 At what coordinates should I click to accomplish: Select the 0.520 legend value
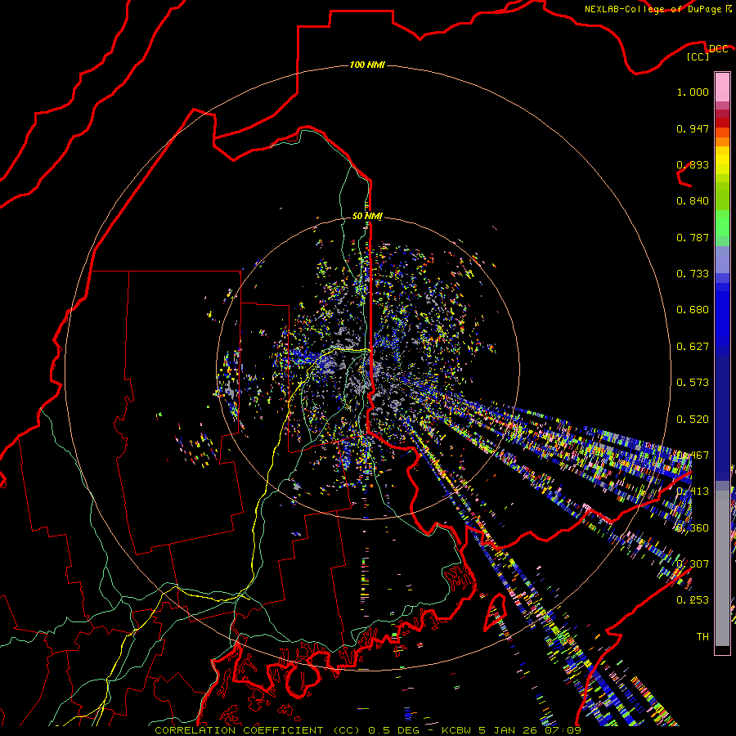(x=693, y=420)
